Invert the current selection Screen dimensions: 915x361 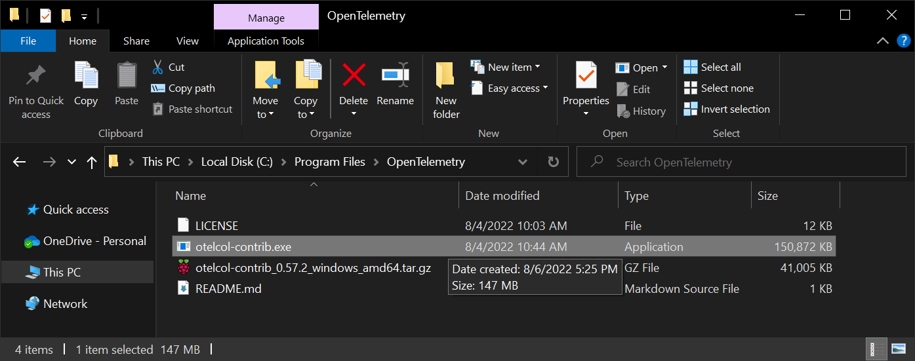[727, 109]
